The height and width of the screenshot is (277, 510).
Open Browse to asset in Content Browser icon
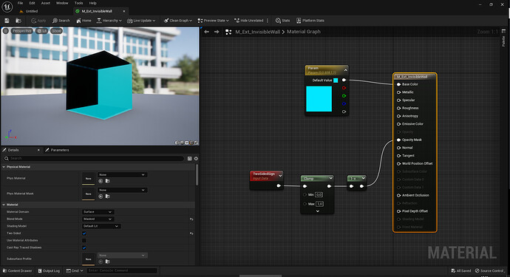point(18,21)
